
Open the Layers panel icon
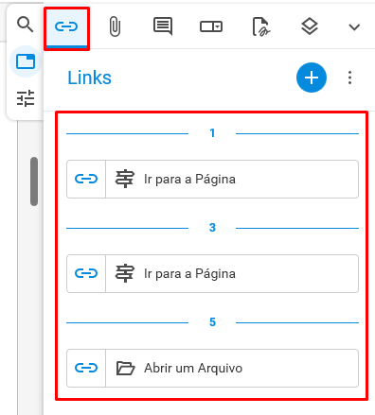(x=310, y=26)
